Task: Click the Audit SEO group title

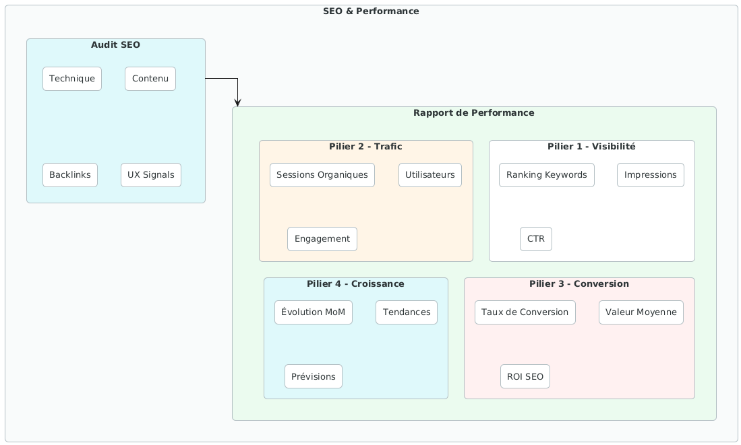Action: (115, 45)
